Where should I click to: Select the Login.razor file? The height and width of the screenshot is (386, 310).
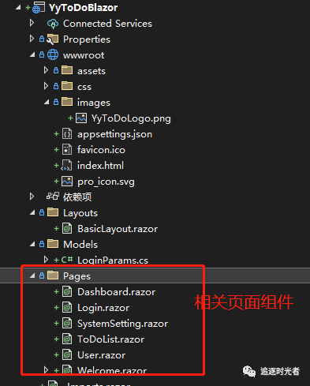103,308
